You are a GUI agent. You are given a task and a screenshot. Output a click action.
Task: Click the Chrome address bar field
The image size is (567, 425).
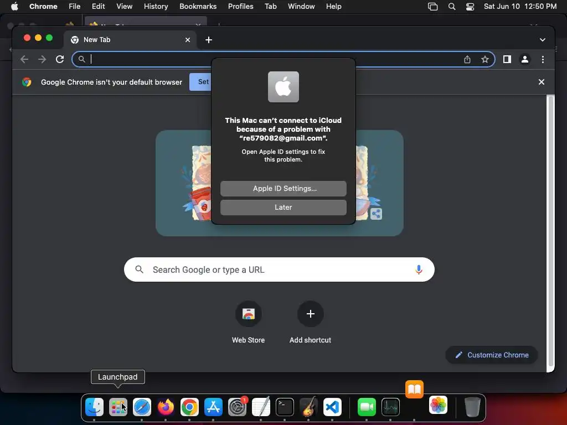[x=283, y=59]
